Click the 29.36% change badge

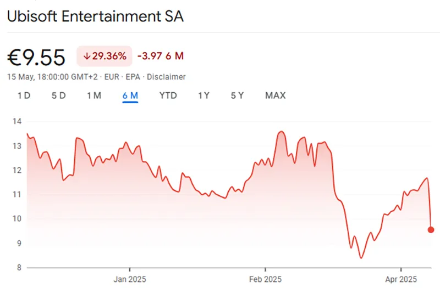[x=105, y=56]
